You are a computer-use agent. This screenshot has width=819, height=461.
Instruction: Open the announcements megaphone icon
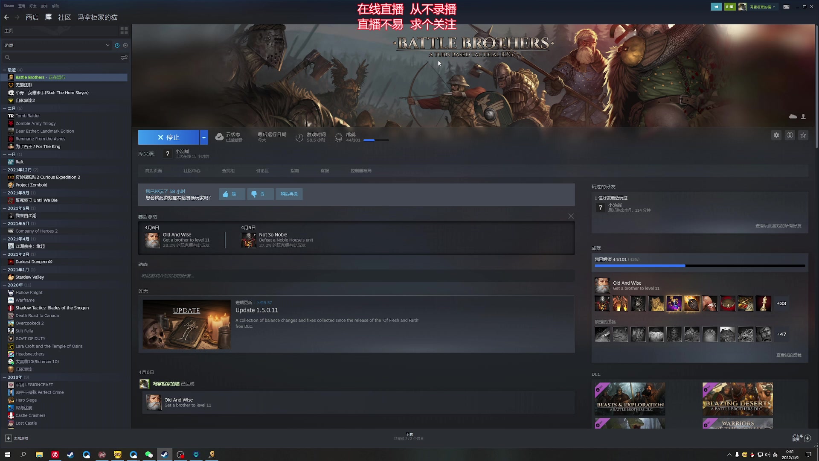click(x=716, y=7)
